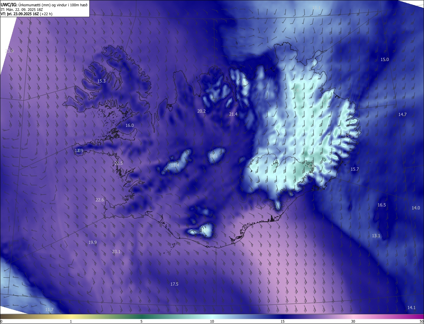Viewport: 424px width, 324px height.
Task: Click the colorbar tick label 10
Action: [x=212, y=322]
